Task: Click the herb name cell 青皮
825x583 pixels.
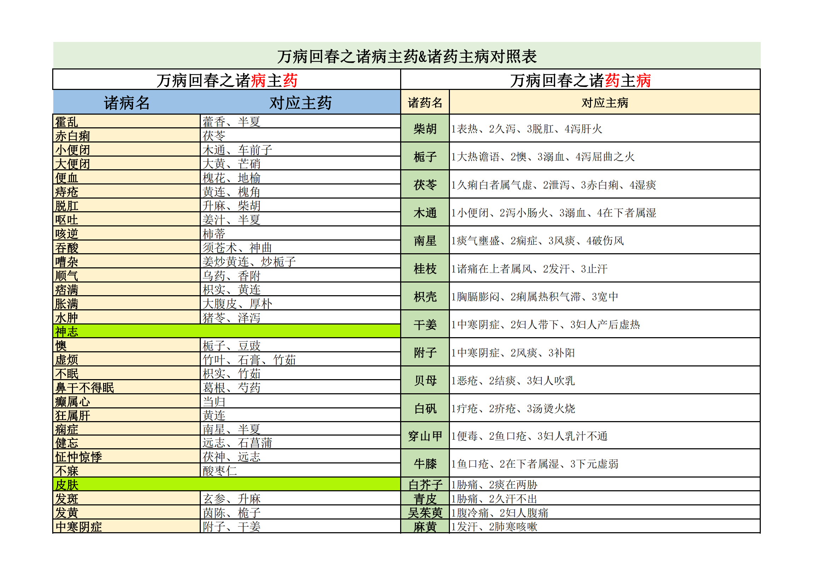Action: [425, 499]
